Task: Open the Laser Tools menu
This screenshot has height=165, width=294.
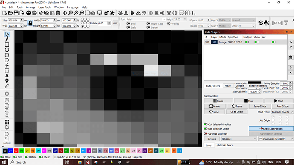Action: pos(44,7)
